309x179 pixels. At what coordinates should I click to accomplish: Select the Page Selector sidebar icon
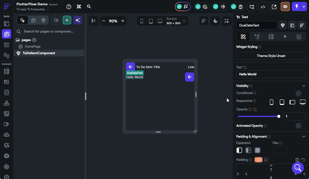[x=7, y=34]
